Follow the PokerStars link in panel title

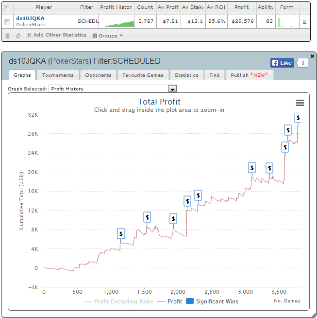tap(70, 61)
